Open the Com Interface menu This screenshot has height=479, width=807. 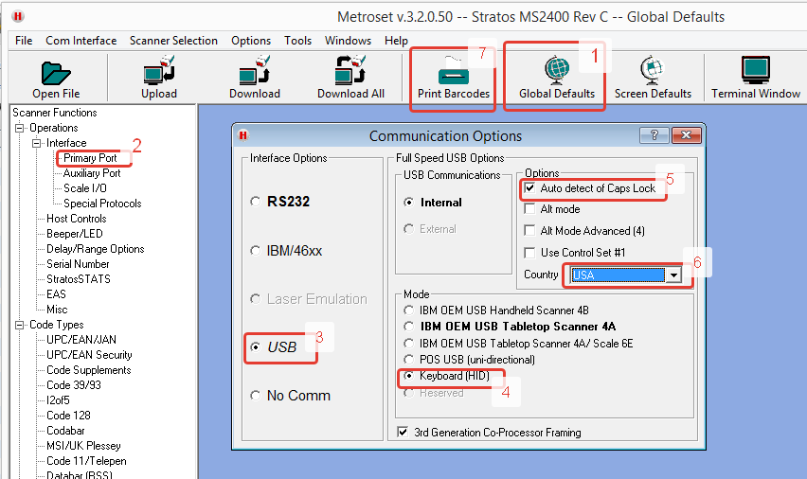coord(81,41)
